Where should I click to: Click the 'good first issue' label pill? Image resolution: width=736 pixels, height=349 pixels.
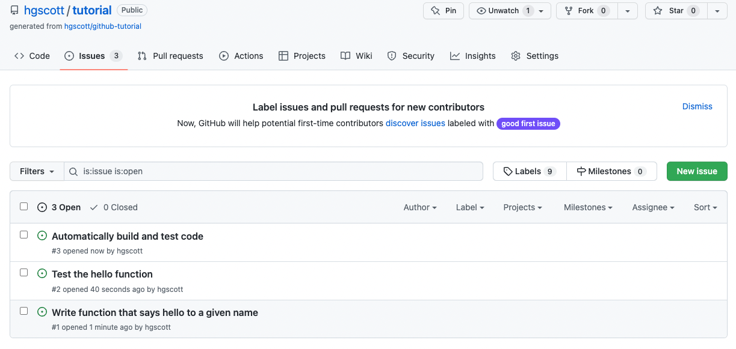coord(528,124)
